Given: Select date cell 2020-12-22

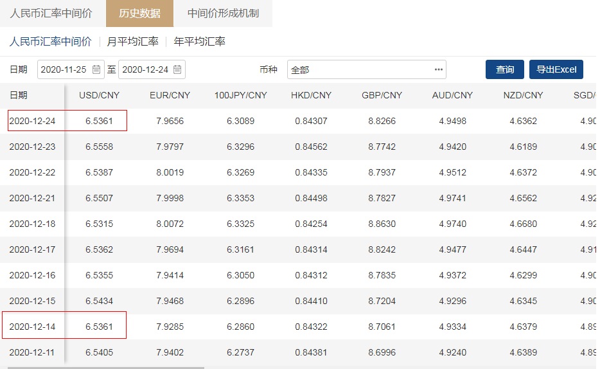Looking at the screenshot, I should tap(33, 172).
